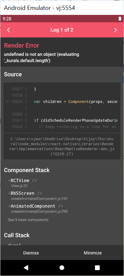Tap the Android recents square button
124x276 pixels.
97,268
